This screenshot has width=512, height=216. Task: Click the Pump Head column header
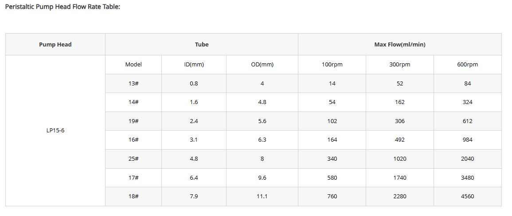[55, 44]
